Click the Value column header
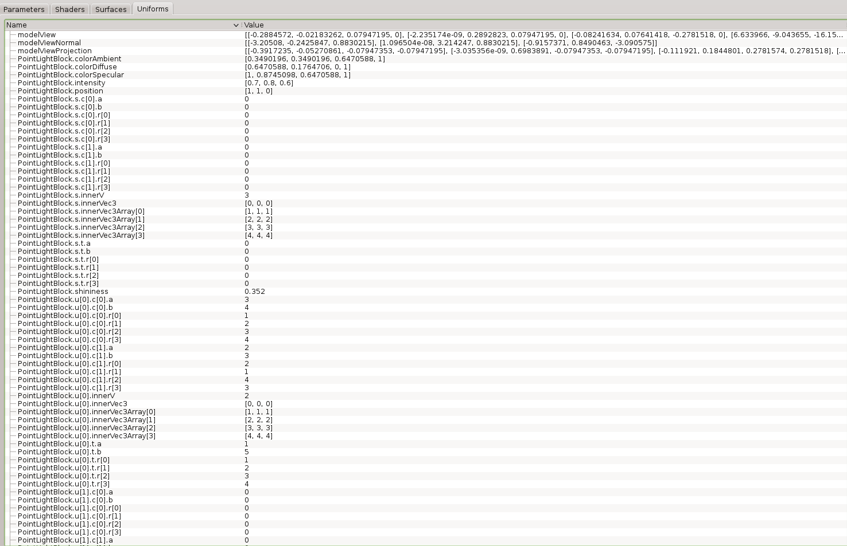Screen dimensions: 847x546 [544, 25]
